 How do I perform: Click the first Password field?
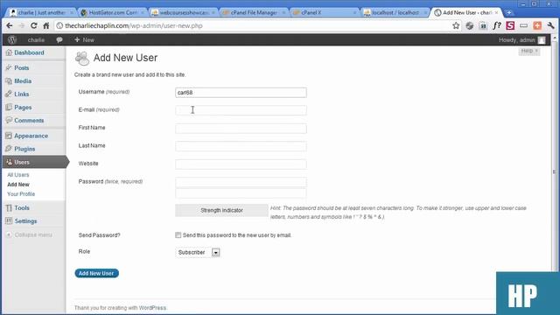coord(241,182)
